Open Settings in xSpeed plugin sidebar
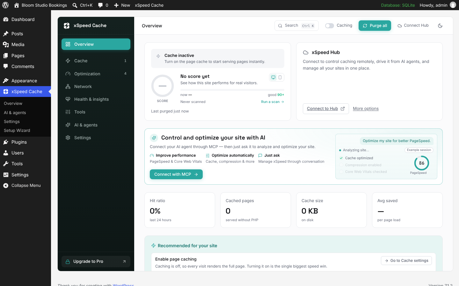 pyautogui.click(x=96, y=138)
